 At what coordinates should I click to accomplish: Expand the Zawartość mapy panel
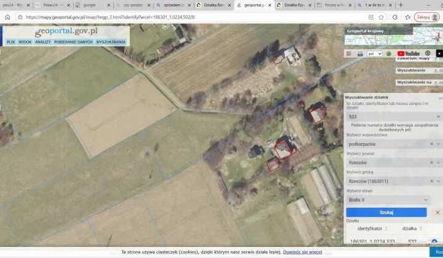click(441, 59)
